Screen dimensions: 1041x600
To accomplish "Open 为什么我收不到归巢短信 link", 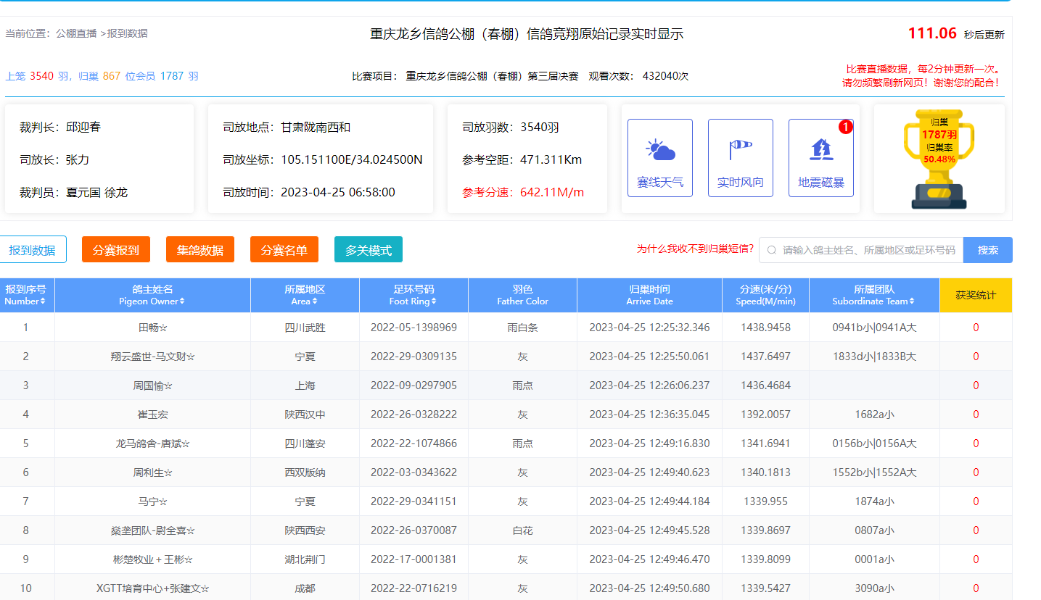I will coord(695,249).
